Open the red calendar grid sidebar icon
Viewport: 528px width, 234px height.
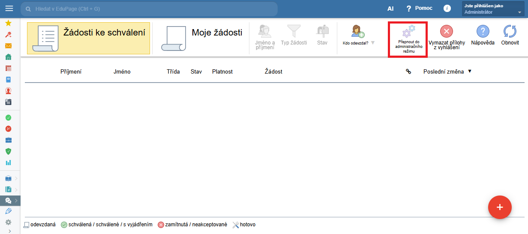coord(8,68)
